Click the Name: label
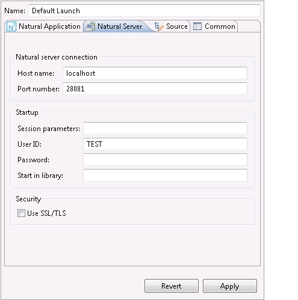Viewport: 298px width, 300px height. pyautogui.click(x=15, y=11)
